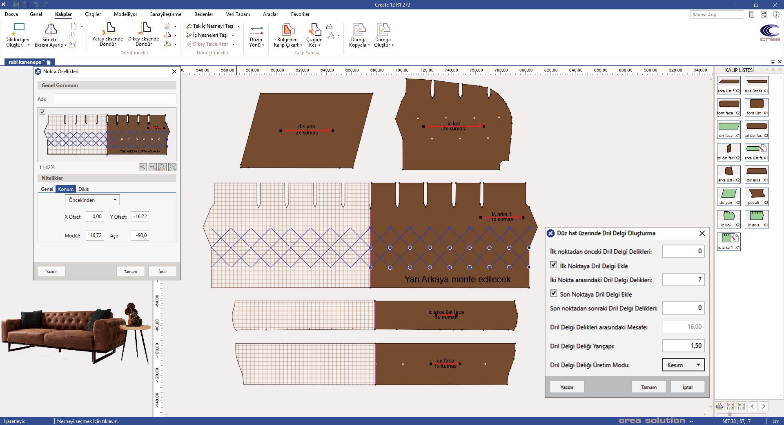This screenshot has width=784, height=425.
Task: Click the Damga Kopyala icon
Action: (359, 29)
